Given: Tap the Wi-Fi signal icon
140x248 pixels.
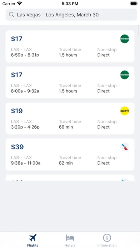Looking at the screenshot, I should pos(20,4).
